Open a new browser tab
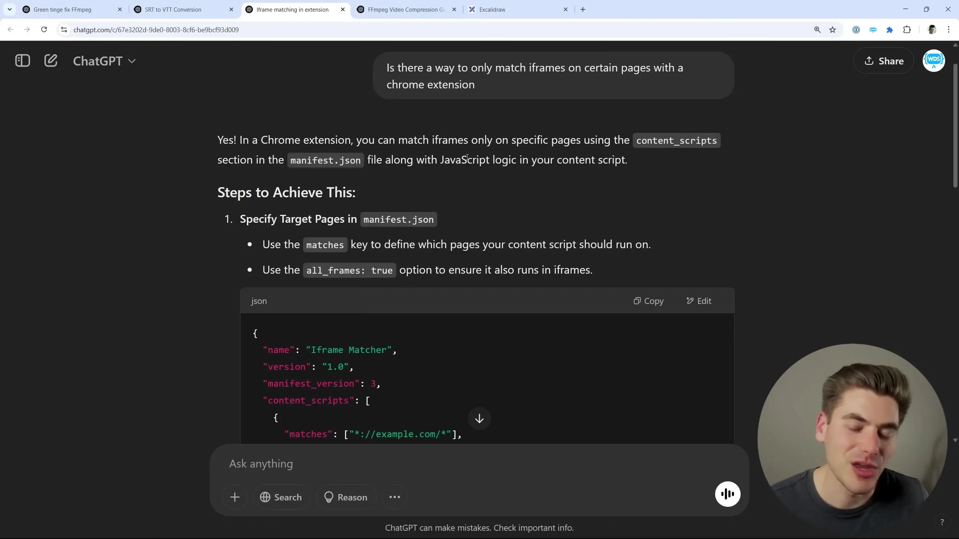Screen dimensions: 959x539 coord(583,9)
